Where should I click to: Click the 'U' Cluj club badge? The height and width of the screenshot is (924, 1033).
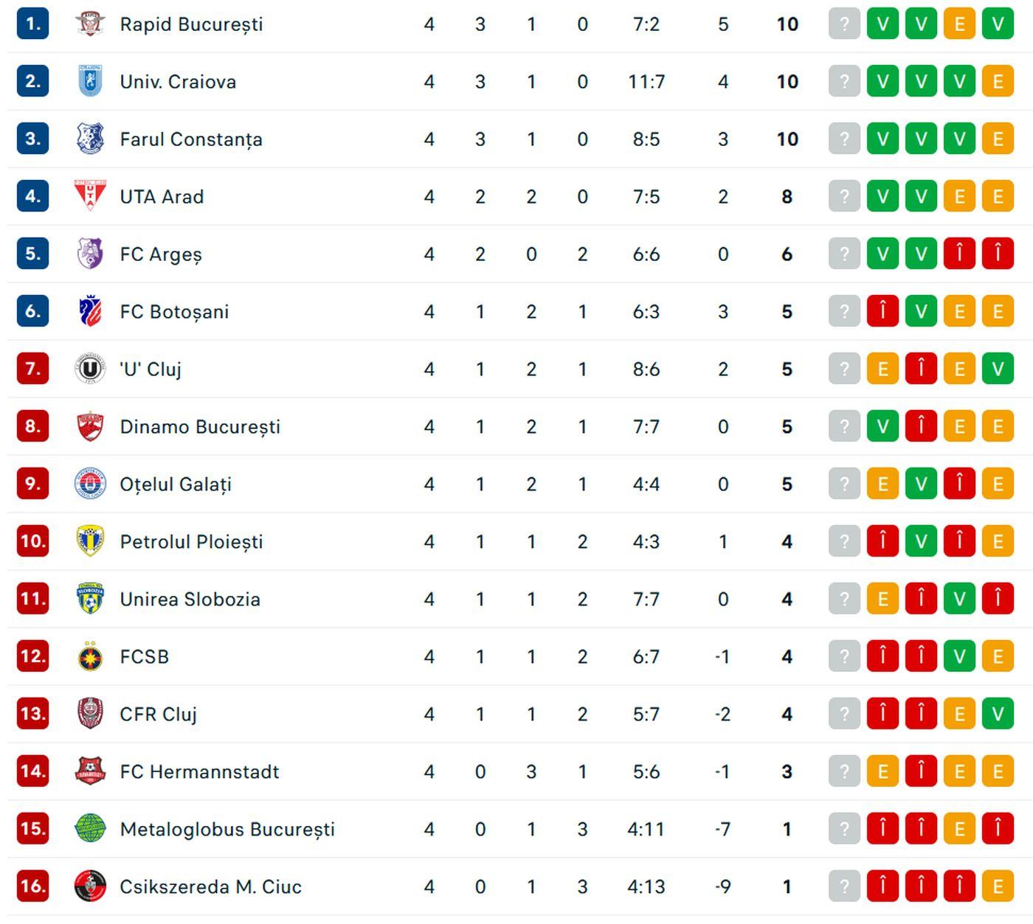(90, 369)
